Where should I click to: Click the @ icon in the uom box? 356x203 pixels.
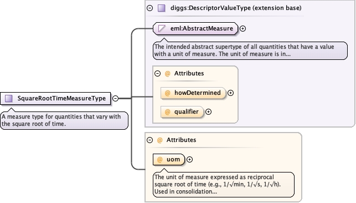click(x=160, y=160)
